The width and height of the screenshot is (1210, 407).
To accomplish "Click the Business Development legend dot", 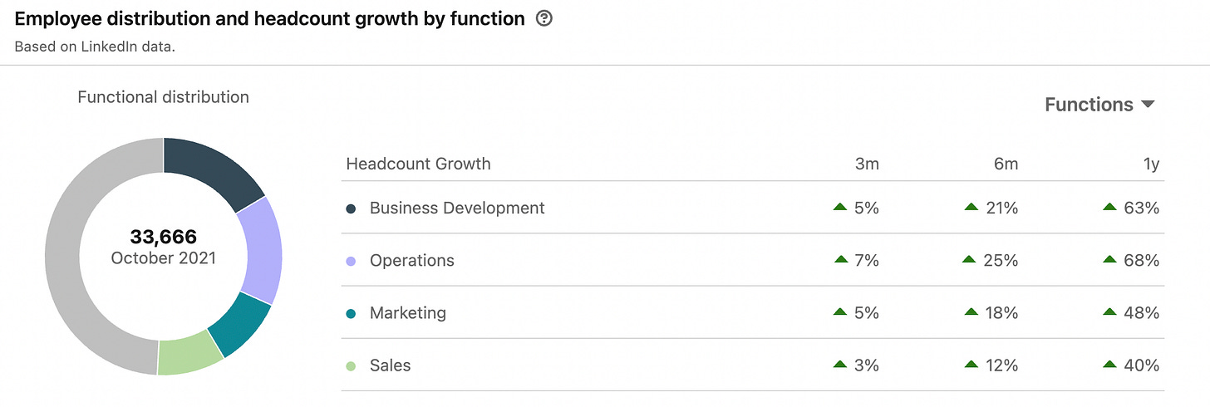I will coord(352,208).
